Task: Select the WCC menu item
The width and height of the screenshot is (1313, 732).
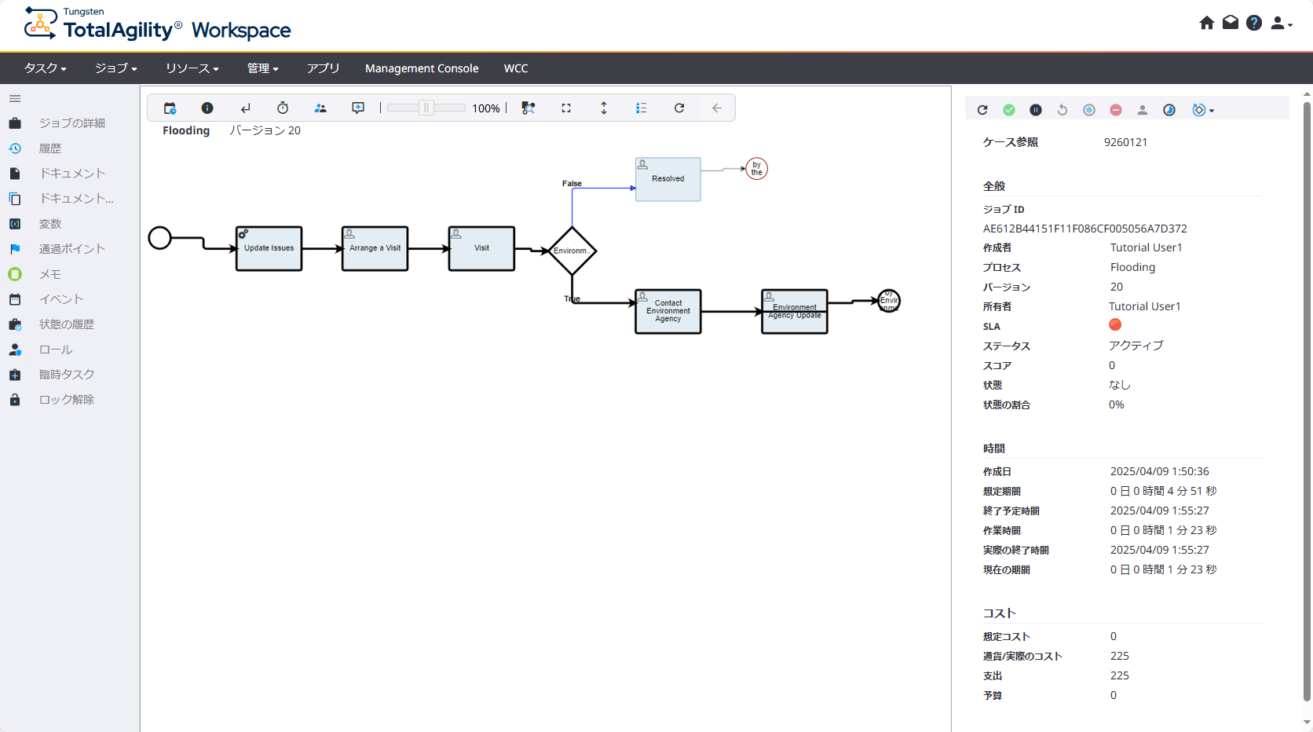Action: tap(516, 68)
